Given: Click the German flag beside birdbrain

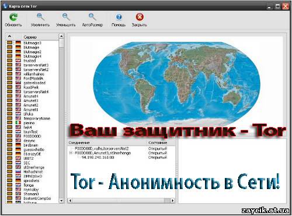Looking at the screenshot, I should pyautogui.click(x=18, y=145).
